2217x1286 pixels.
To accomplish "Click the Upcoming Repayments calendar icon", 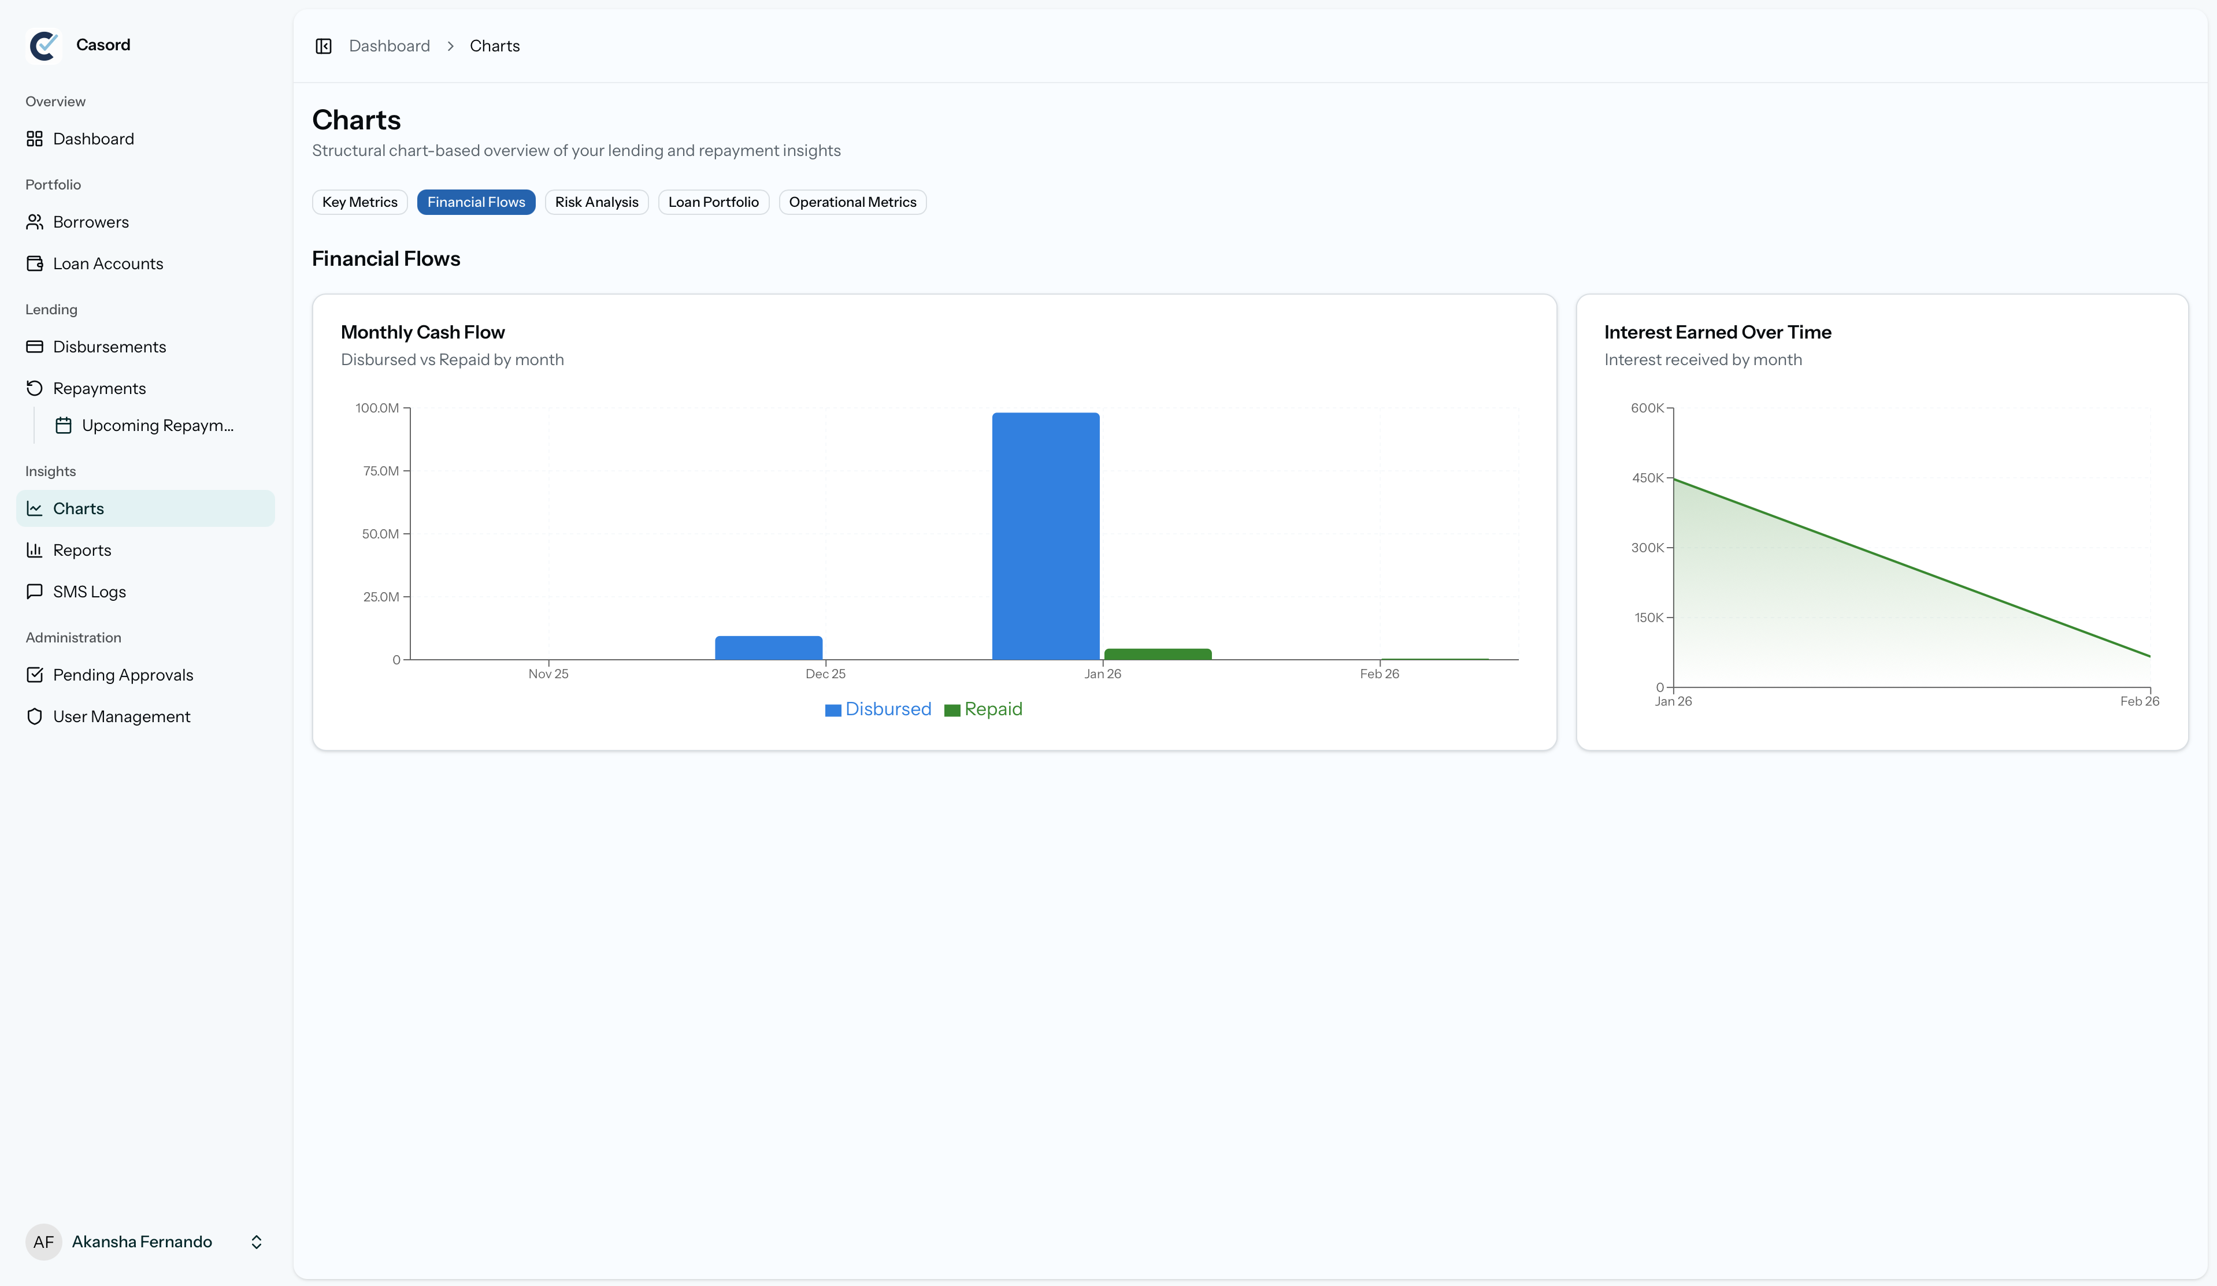I will [64, 426].
